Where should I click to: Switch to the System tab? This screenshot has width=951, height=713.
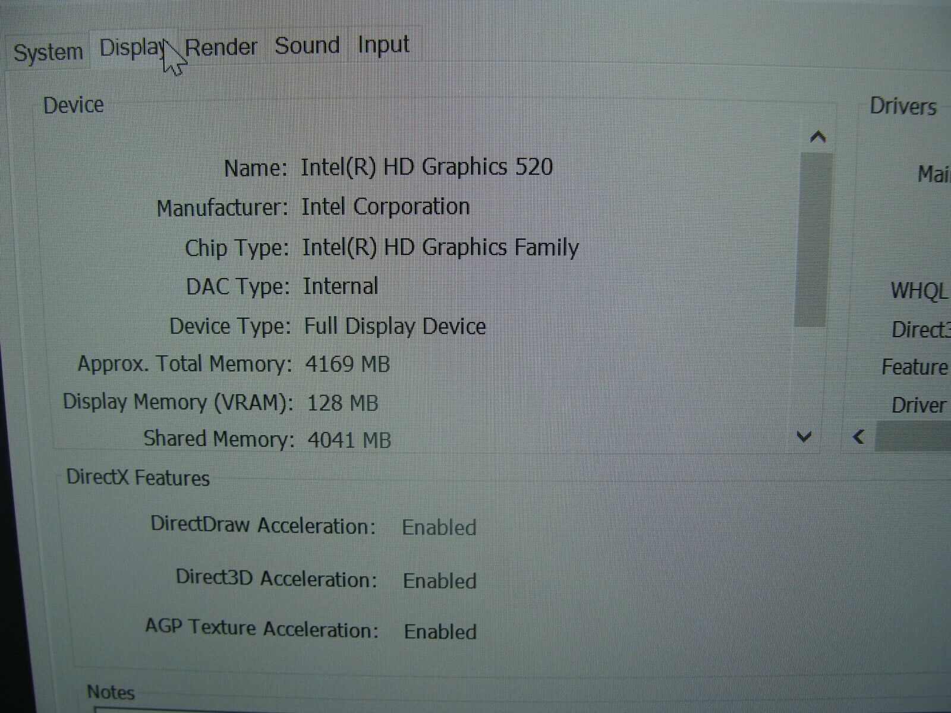[49, 52]
